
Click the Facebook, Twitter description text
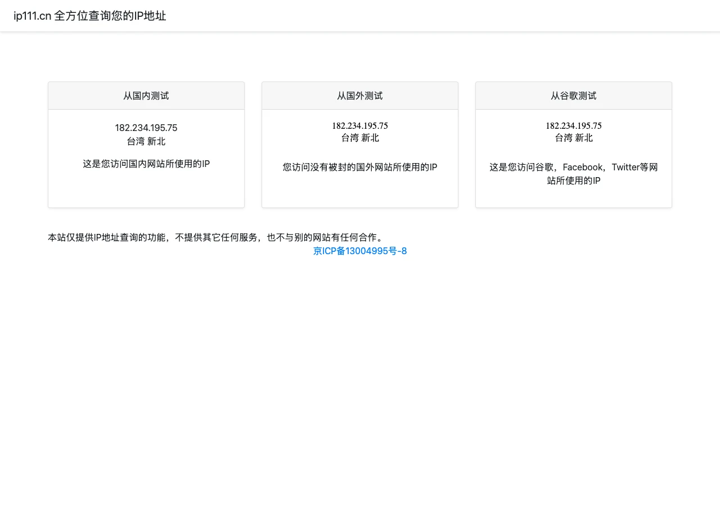[574, 174]
